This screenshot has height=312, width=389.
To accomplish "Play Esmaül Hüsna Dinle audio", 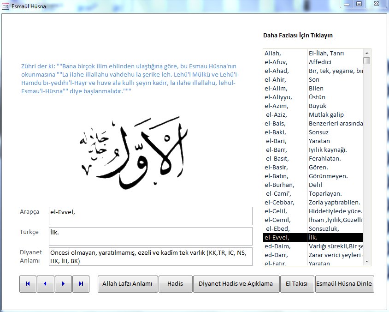I will (x=344, y=284).
